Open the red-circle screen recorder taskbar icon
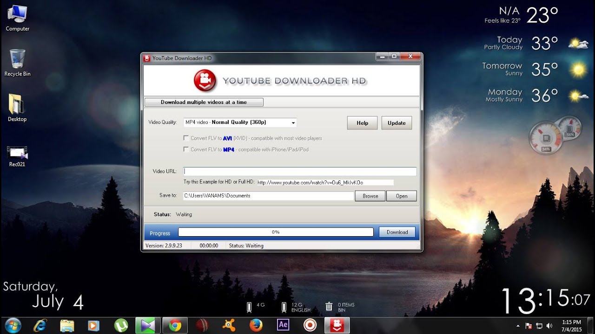Image resolution: width=595 pixels, height=334 pixels. click(x=310, y=326)
